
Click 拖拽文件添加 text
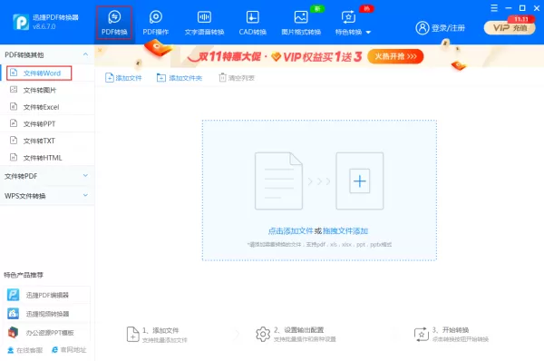(345, 230)
